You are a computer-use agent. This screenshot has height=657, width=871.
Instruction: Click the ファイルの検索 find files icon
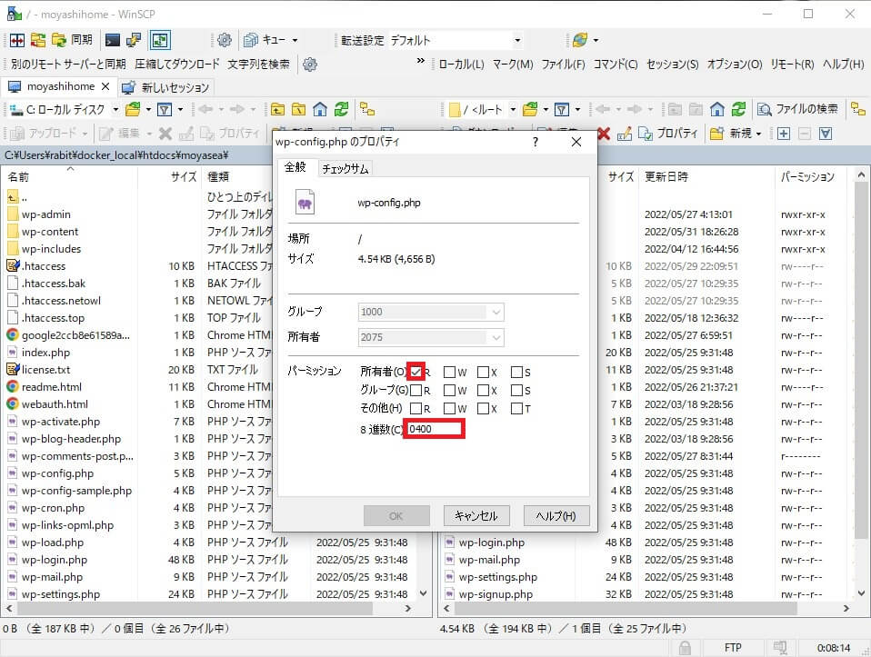click(797, 109)
